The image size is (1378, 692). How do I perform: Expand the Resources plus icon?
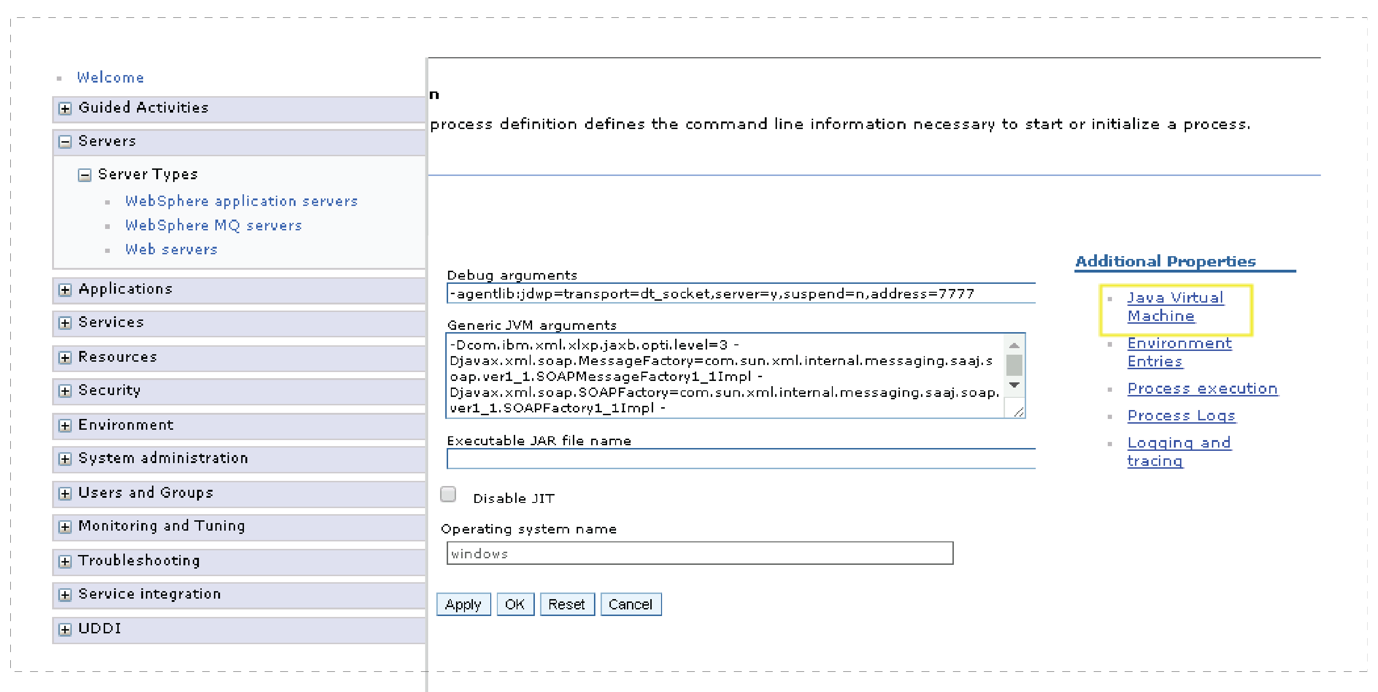point(65,358)
